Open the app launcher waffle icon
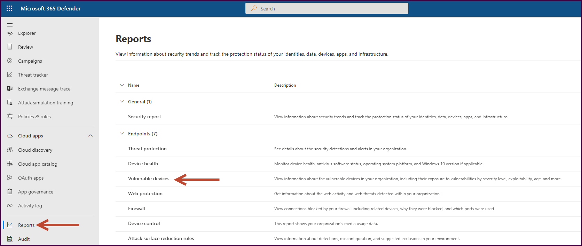 pyautogui.click(x=9, y=8)
